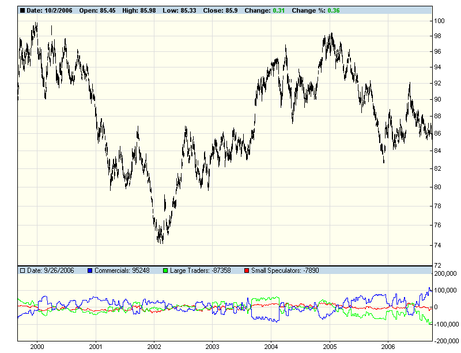Viewport: 461px width, 353px height.
Task: Click the red Small Speculators legend swatch
Action: tap(247, 271)
